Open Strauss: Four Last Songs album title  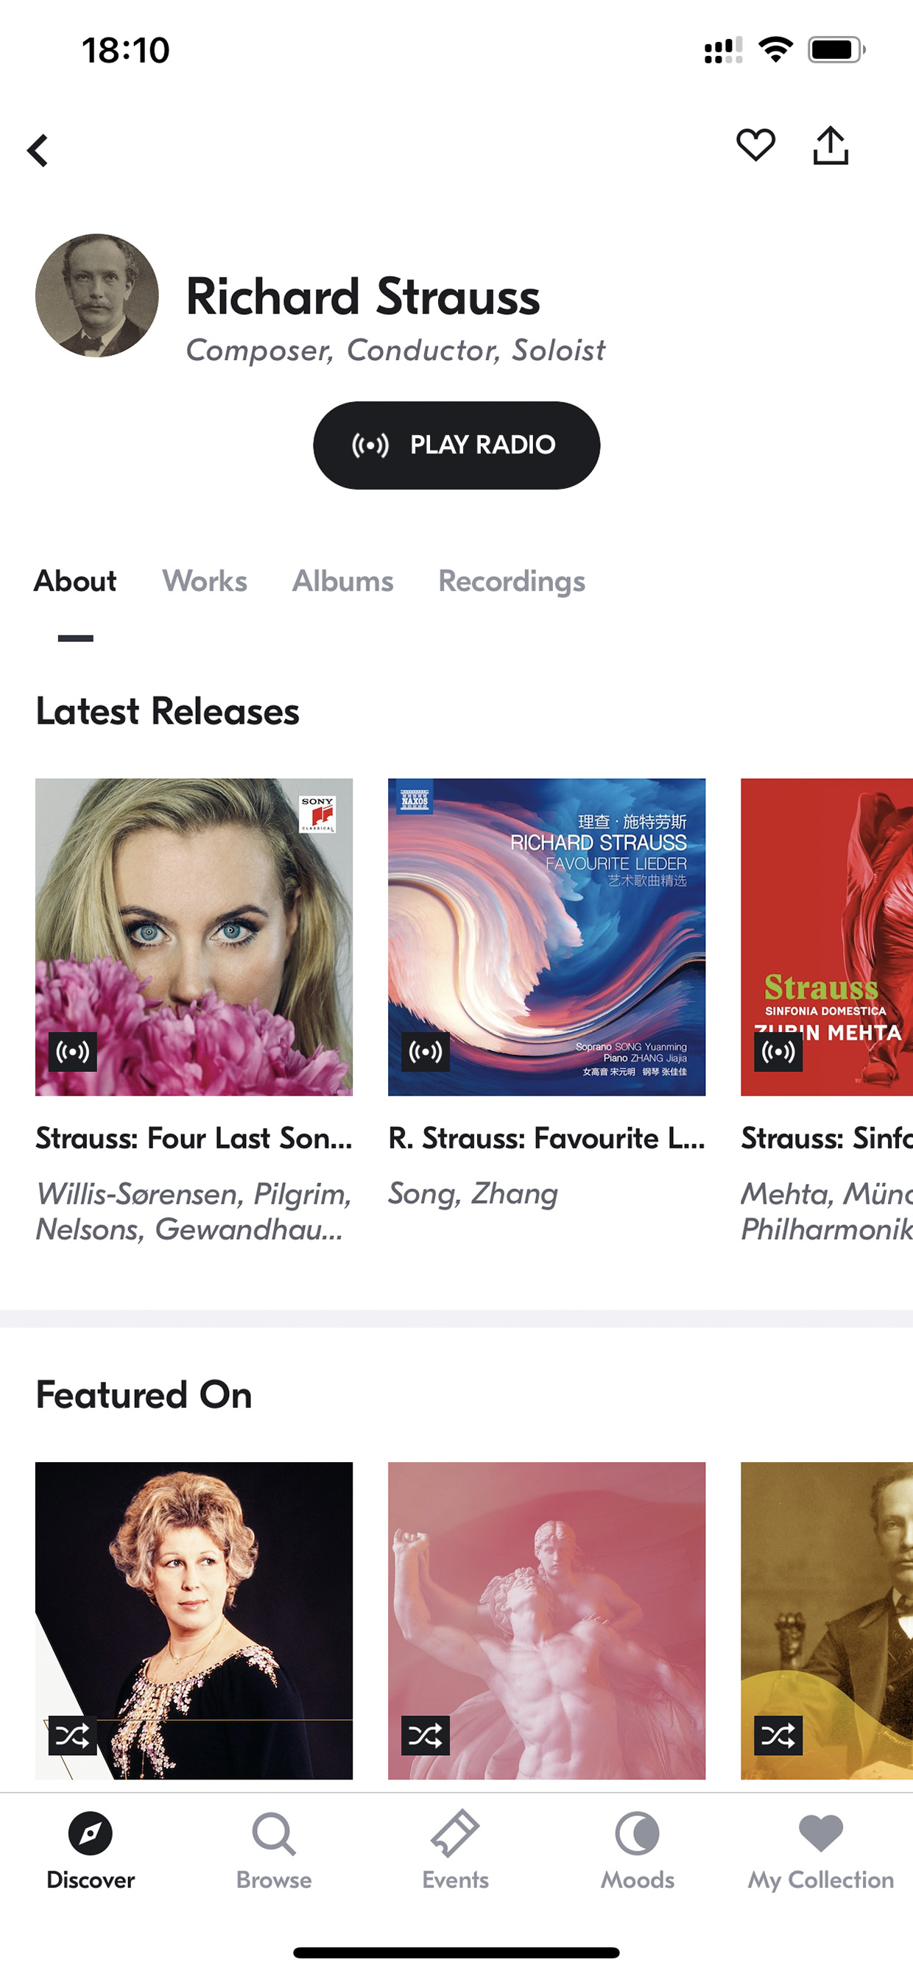(x=194, y=1138)
